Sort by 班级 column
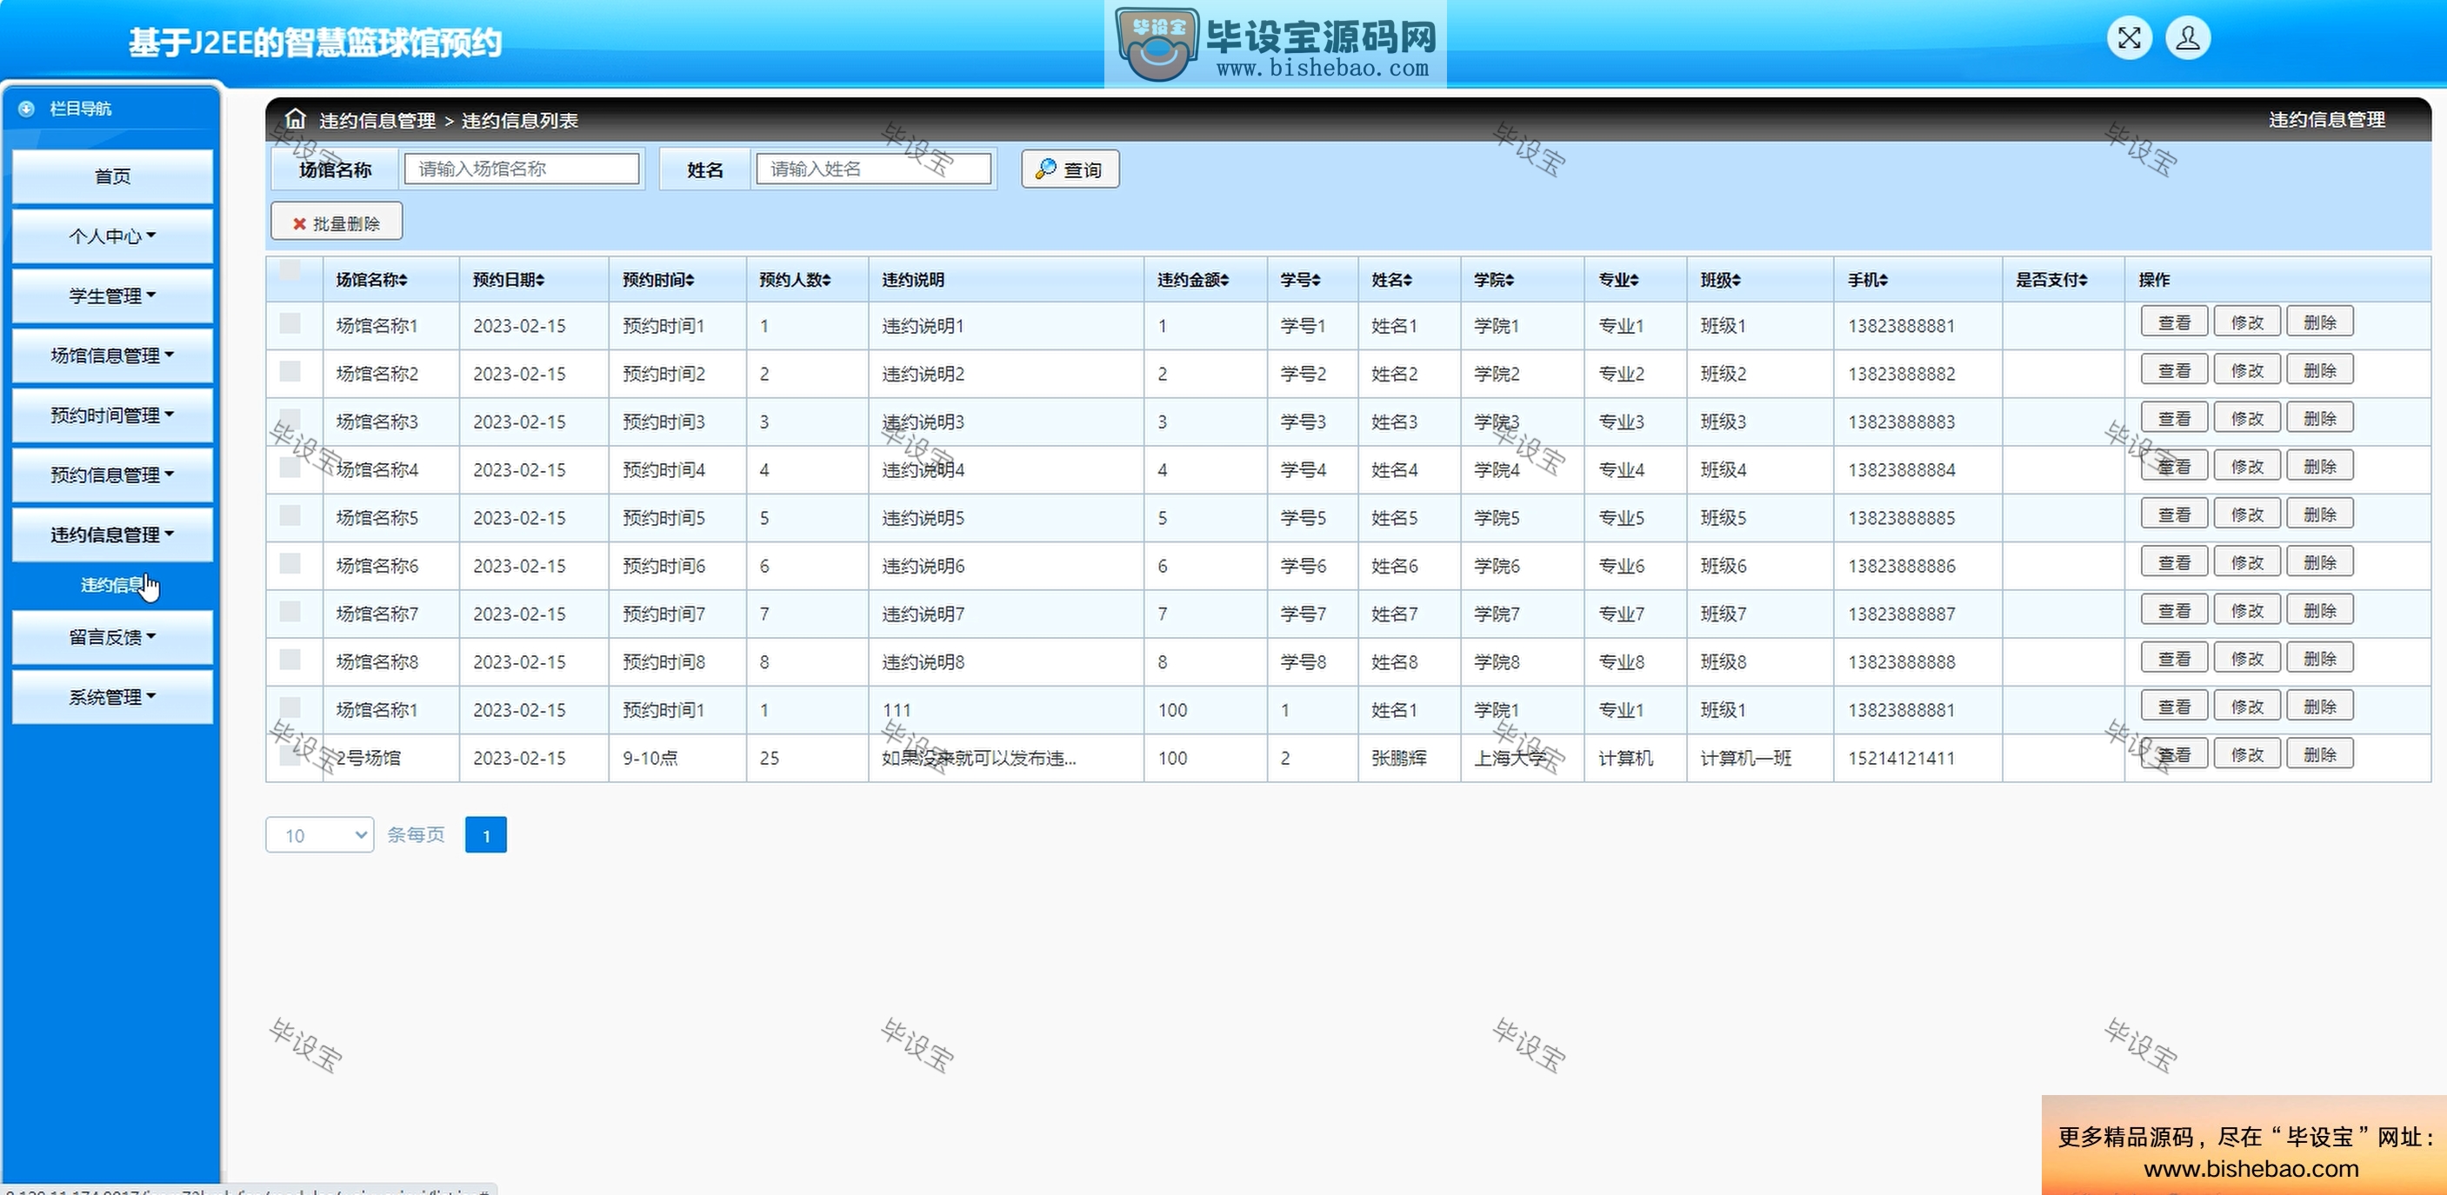This screenshot has height=1195, width=2447. pos(1720,280)
